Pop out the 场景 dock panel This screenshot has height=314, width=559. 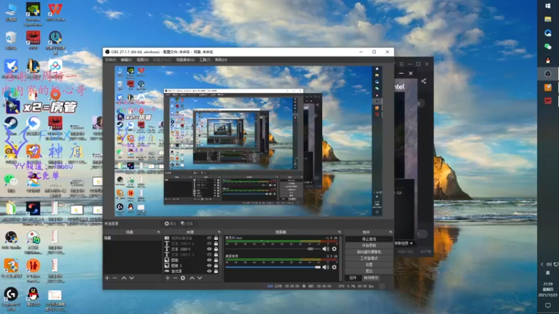pos(159,232)
